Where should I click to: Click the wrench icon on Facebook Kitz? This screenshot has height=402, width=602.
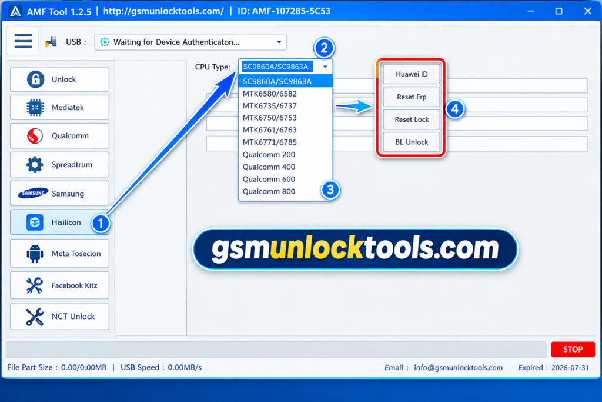[35, 285]
